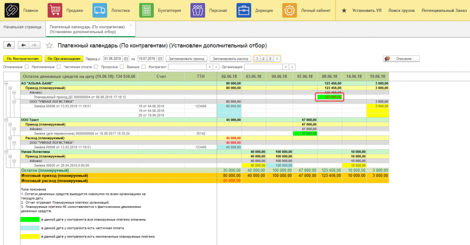Image resolution: width=470 pixels, height=245 pixels.
Task: Open the Дирекция briefcase section
Action: pyautogui.click(x=244, y=10)
